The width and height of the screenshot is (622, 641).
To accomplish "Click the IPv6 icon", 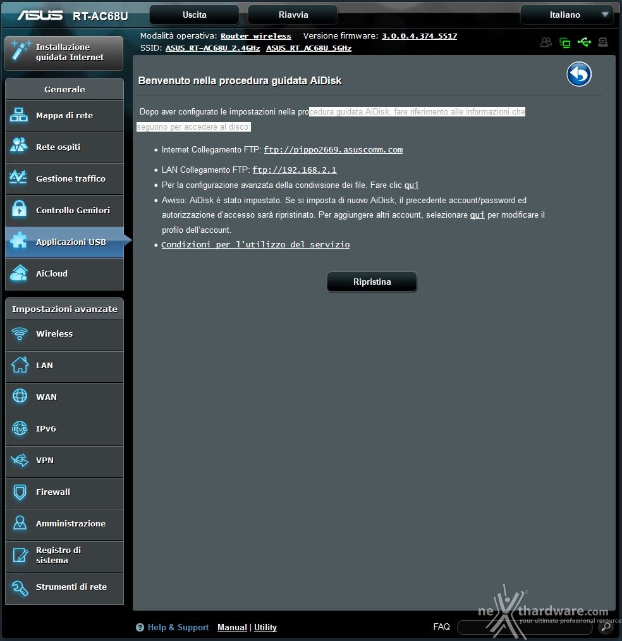I will point(19,428).
